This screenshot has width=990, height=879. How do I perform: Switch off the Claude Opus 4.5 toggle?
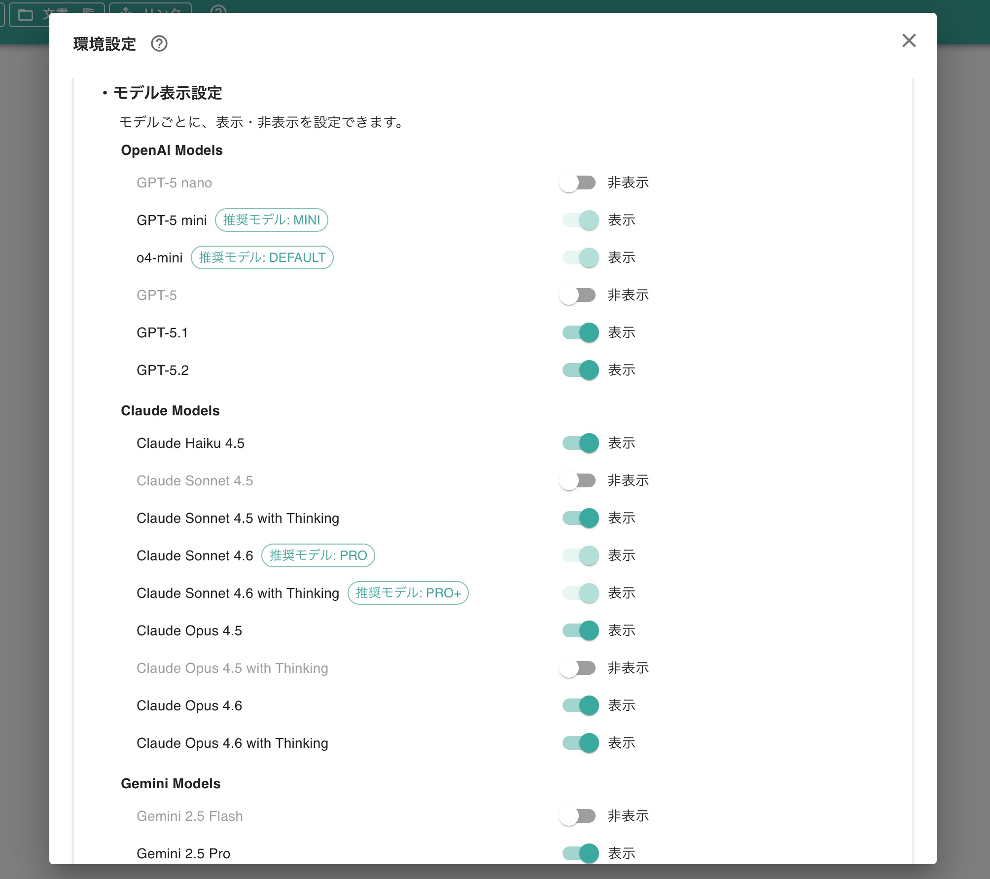[x=581, y=631]
